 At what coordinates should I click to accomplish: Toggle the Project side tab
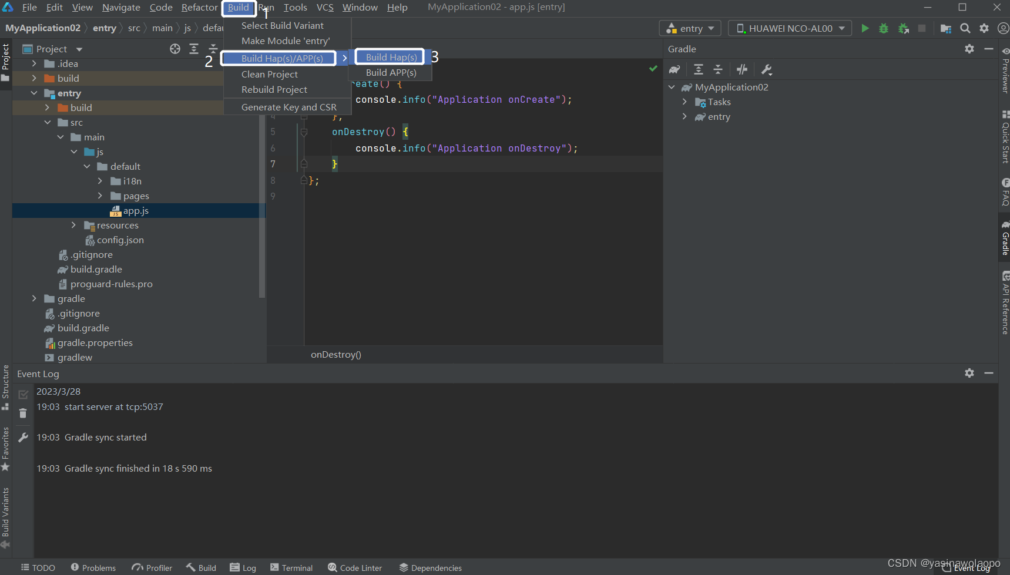tap(5, 62)
